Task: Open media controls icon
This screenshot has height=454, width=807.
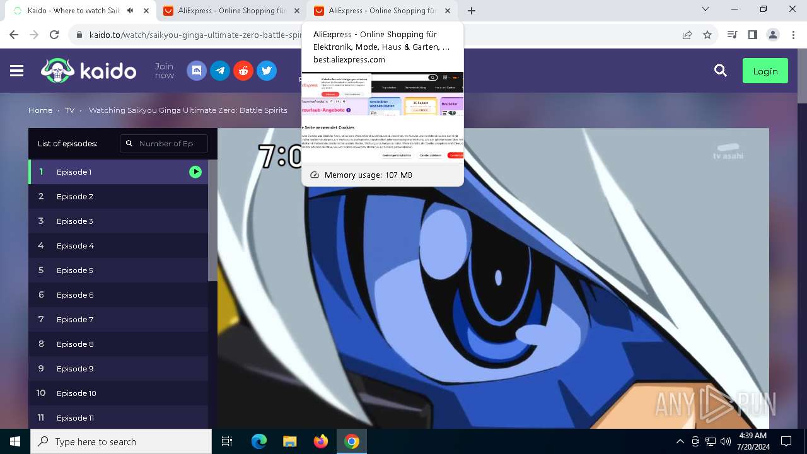Action: pos(732,35)
